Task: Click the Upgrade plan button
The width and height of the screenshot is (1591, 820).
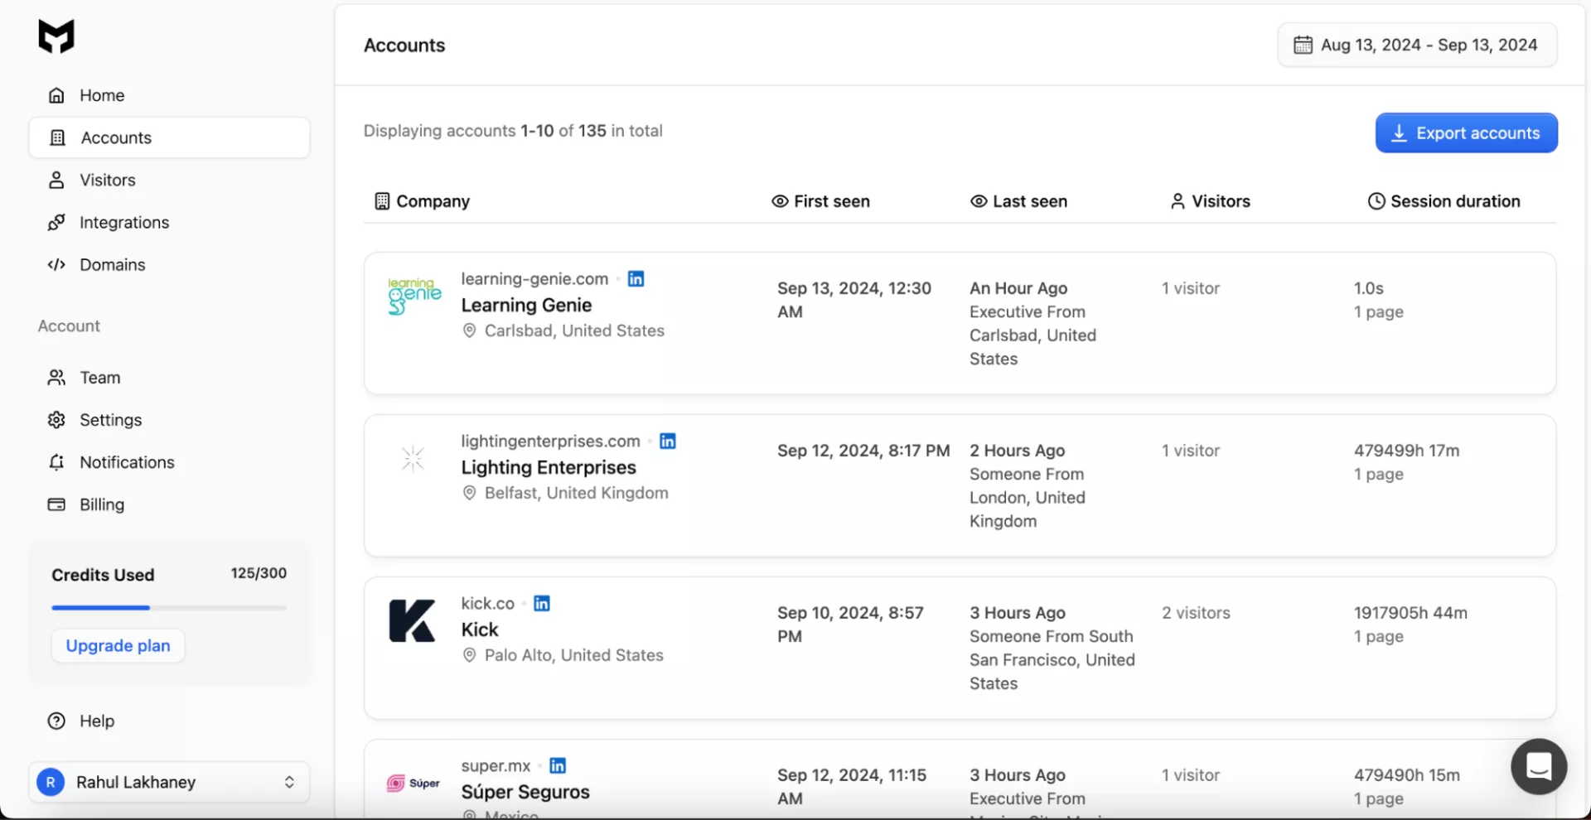Action: pyautogui.click(x=118, y=646)
